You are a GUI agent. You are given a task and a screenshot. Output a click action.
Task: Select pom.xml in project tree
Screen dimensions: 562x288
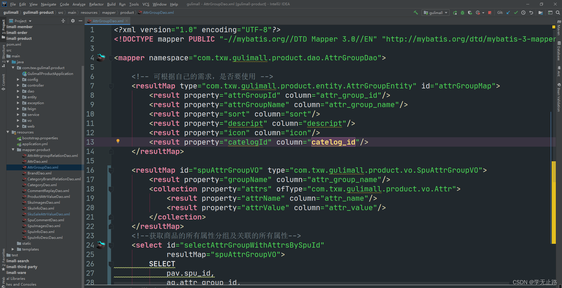click(x=14, y=44)
